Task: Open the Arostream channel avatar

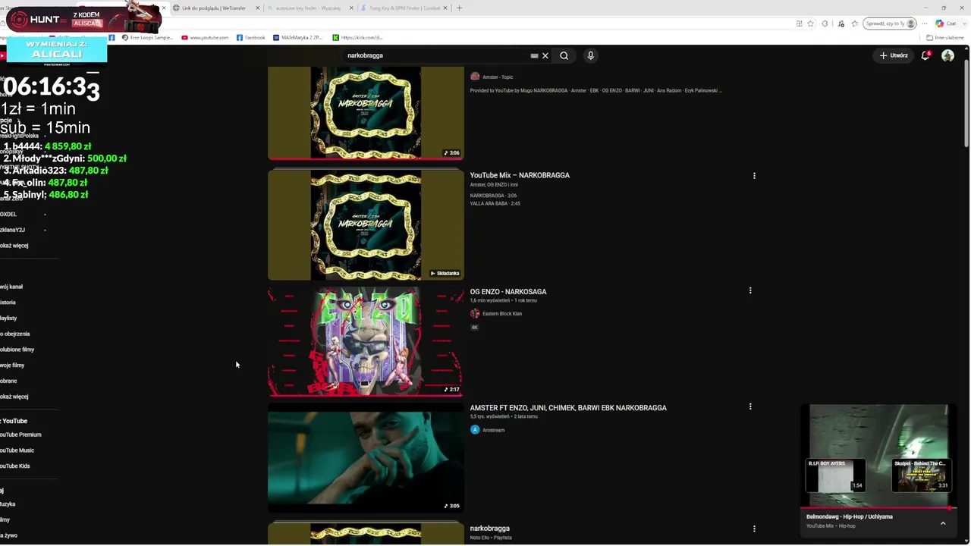Action: [475, 430]
